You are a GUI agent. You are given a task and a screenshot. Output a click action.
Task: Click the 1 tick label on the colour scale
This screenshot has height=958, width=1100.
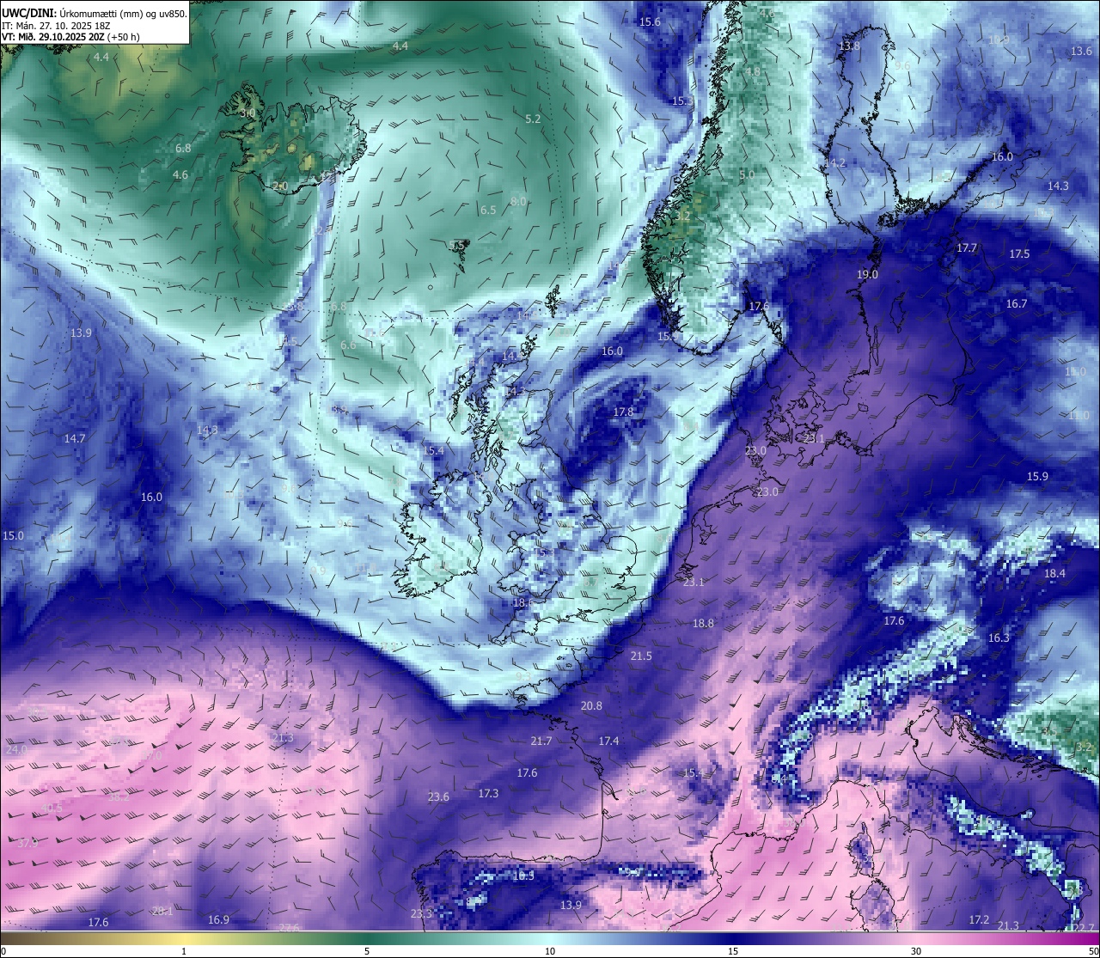tap(184, 951)
